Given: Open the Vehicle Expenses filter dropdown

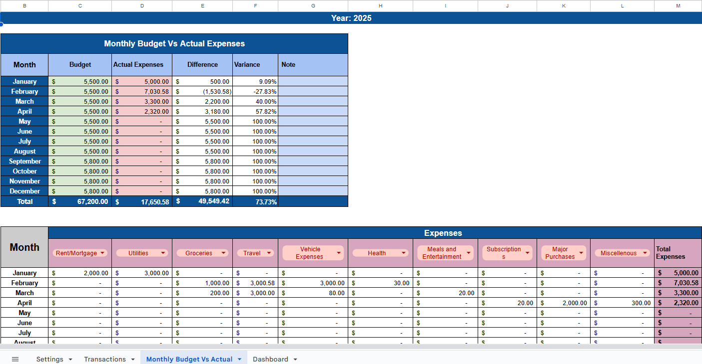Looking at the screenshot, I should point(339,253).
